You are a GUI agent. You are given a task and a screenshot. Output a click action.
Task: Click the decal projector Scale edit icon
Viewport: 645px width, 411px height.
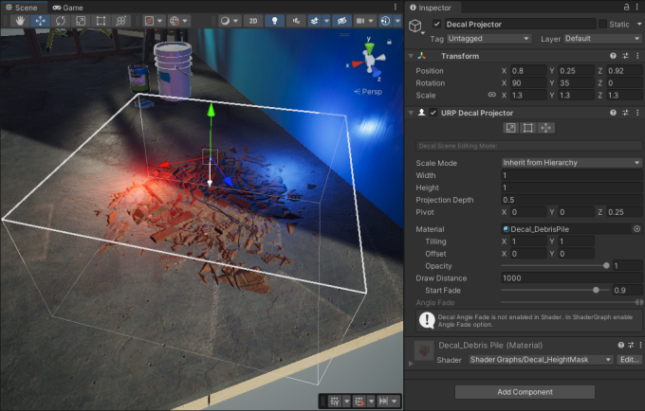coord(509,128)
